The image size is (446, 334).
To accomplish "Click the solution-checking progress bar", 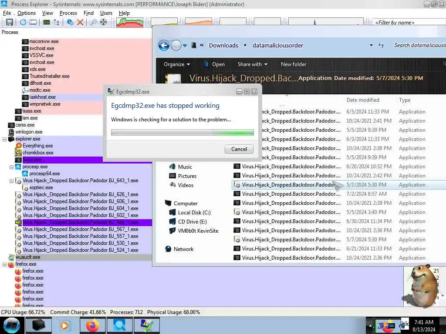I will (182, 133).
